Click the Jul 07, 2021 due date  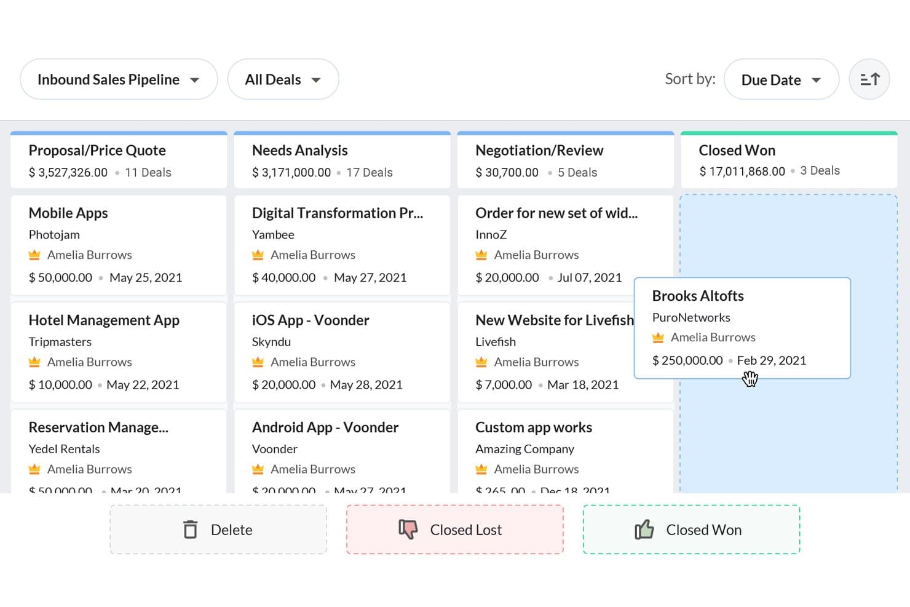pyautogui.click(x=590, y=277)
